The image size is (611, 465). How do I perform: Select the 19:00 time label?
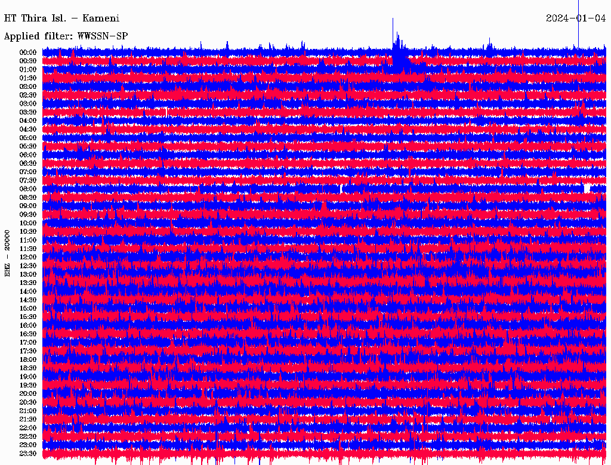pyautogui.click(x=28, y=377)
